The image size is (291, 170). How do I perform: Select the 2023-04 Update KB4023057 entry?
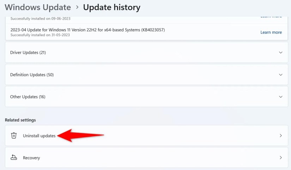tap(146, 32)
